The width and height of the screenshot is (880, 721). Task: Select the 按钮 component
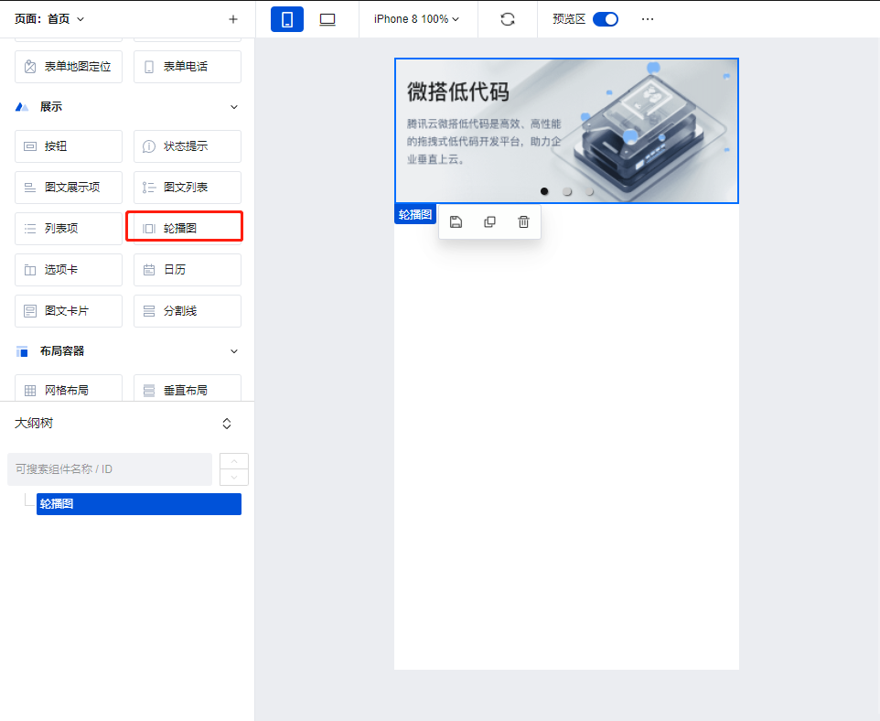point(69,146)
